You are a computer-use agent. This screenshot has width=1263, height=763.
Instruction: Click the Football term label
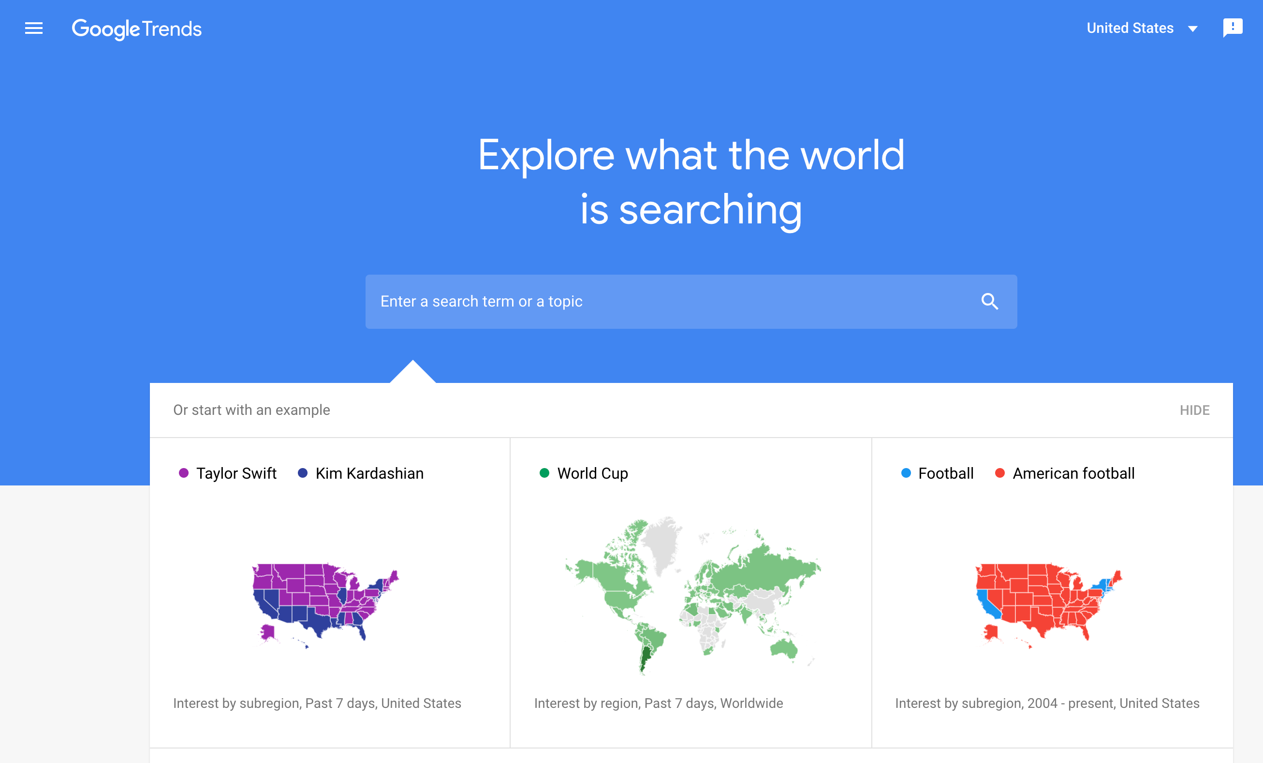(x=946, y=473)
